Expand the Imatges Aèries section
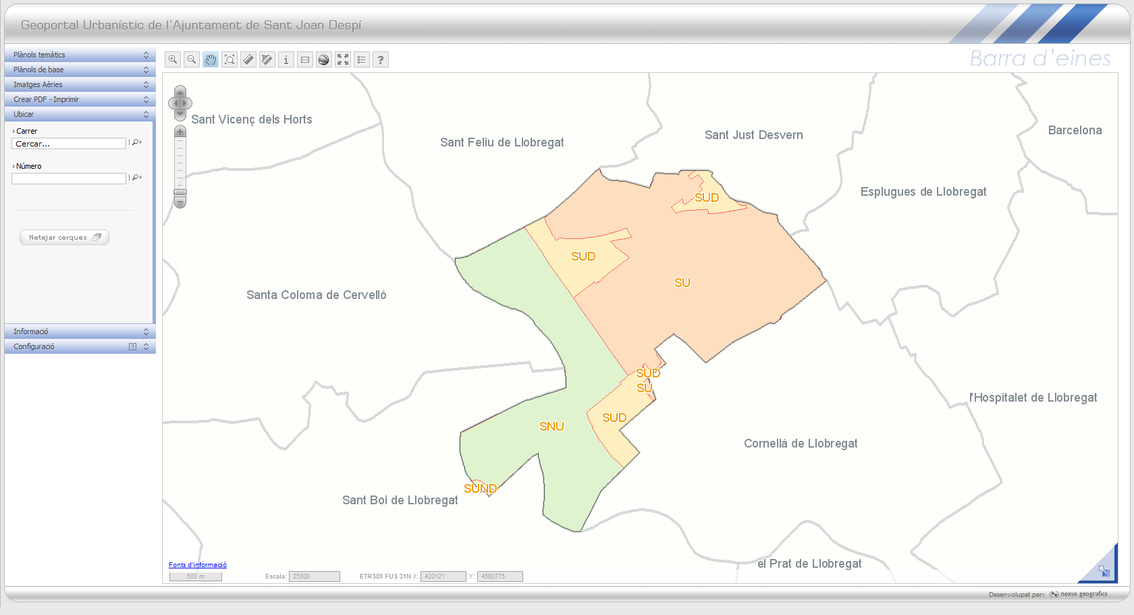The image size is (1134, 615). (80, 84)
